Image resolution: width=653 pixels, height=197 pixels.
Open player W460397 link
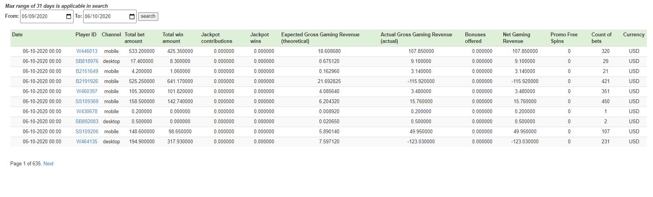click(x=87, y=92)
